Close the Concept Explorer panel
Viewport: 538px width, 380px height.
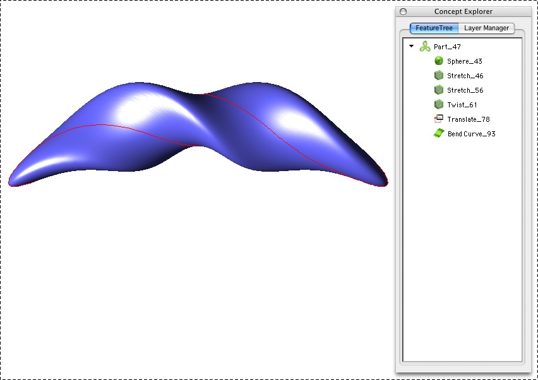pos(403,11)
